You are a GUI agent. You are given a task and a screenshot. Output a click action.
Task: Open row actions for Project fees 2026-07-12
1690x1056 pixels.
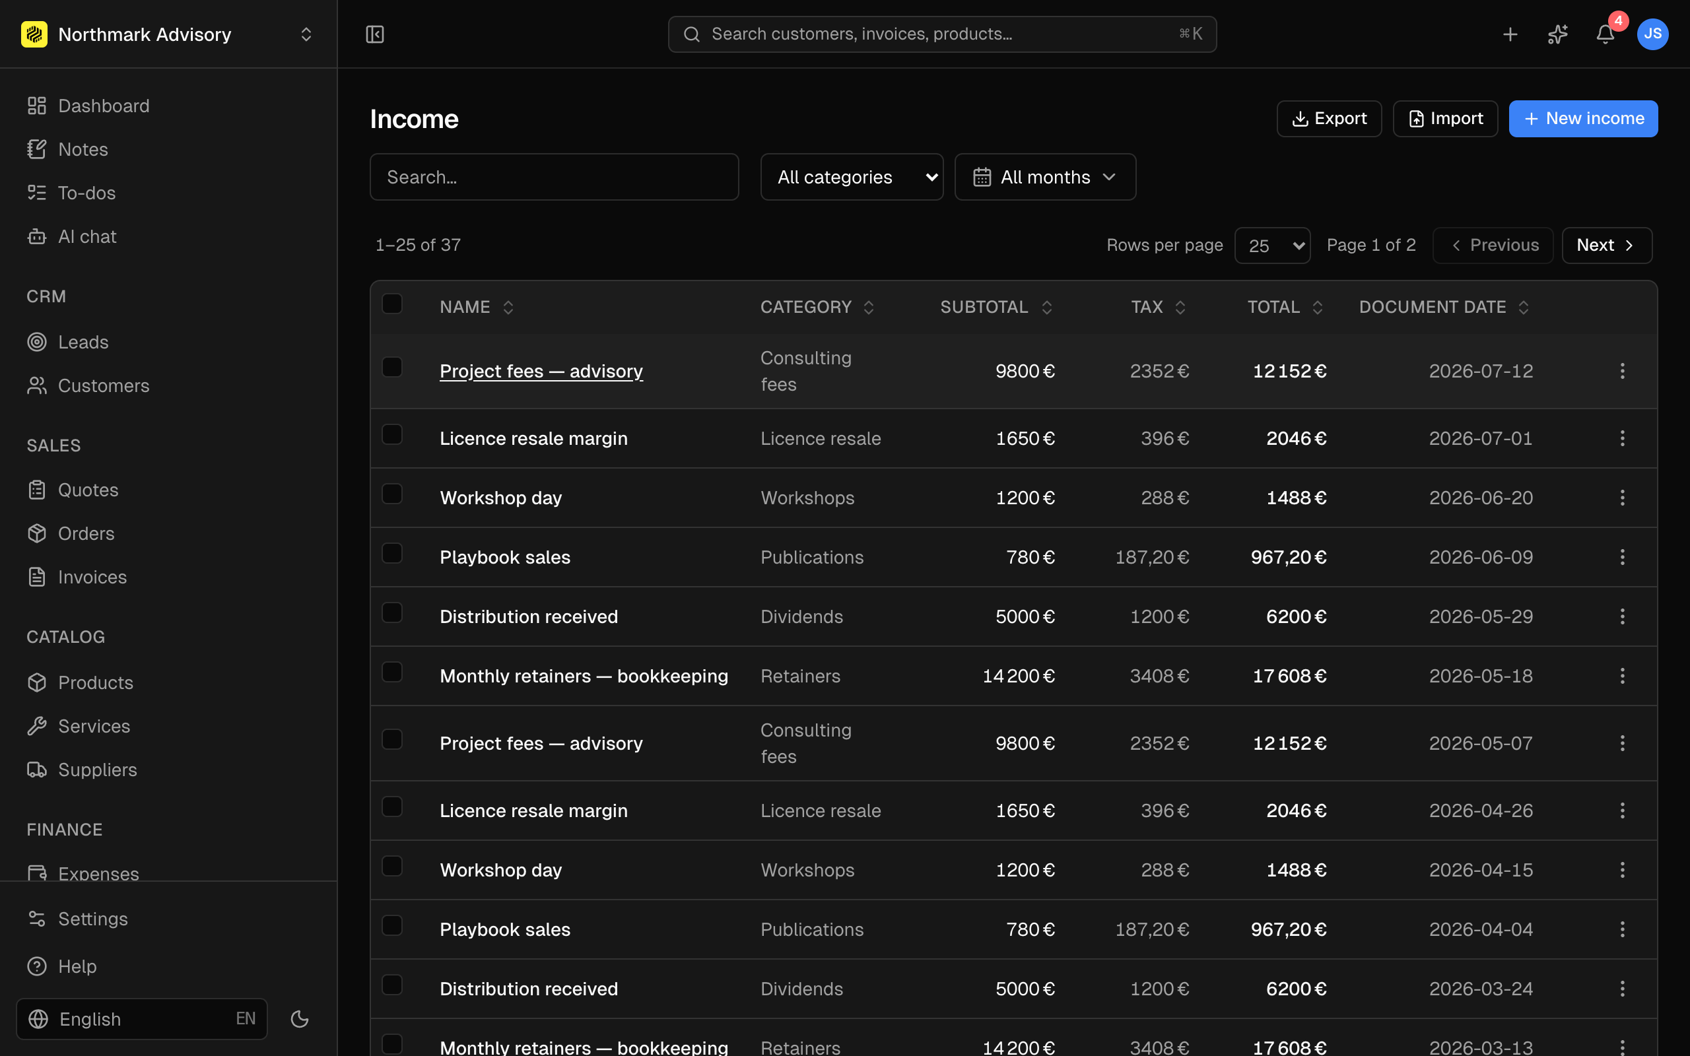pos(1622,371)
